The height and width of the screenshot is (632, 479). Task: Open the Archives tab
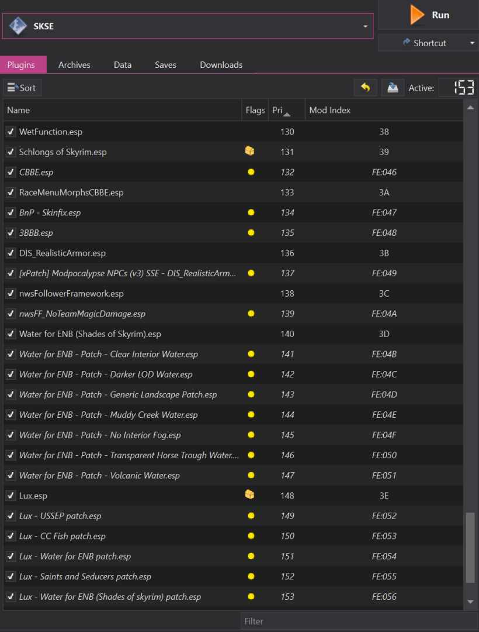[x=74, y=65]
